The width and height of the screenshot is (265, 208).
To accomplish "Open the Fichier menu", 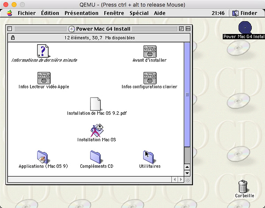I will point(26,13).
